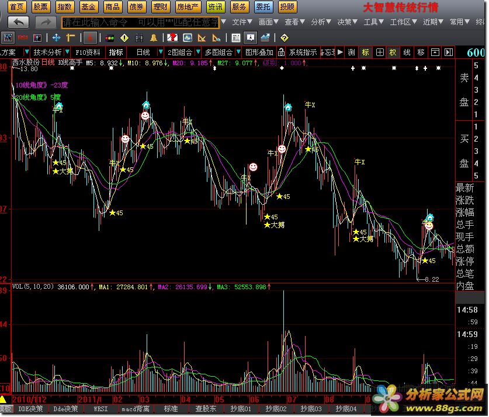Screen dimensions: 489x417
Task: Switch to the 查股东 bottom tab
Action: [x=206, y=409]
